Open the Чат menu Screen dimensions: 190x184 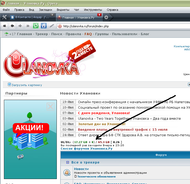[x=76, y=10]
